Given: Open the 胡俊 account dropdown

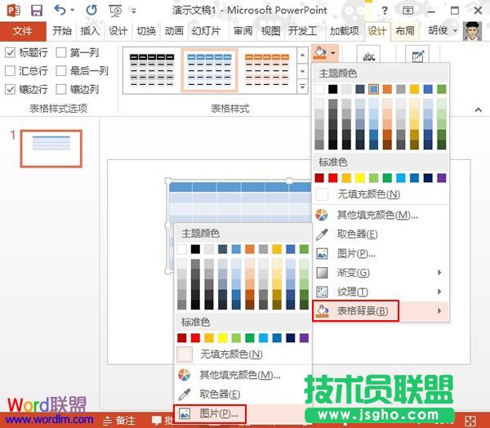Looking at the screenshot, I should (x=455, y=31).
